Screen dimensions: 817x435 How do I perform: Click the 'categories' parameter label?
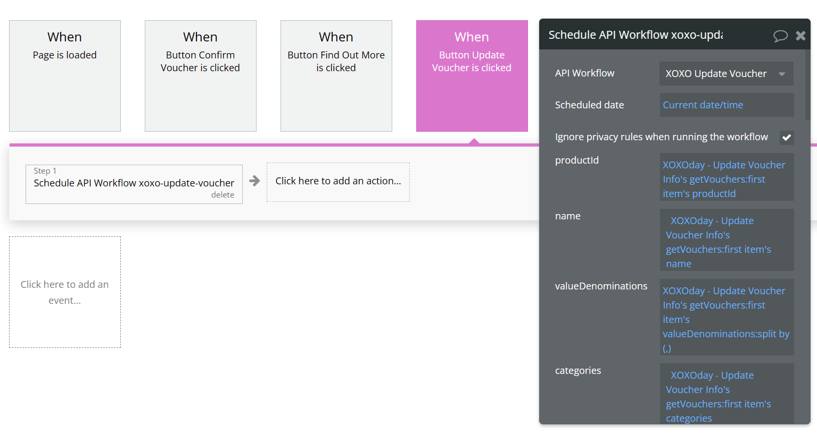pyautogui.click(x=578, y=371)
